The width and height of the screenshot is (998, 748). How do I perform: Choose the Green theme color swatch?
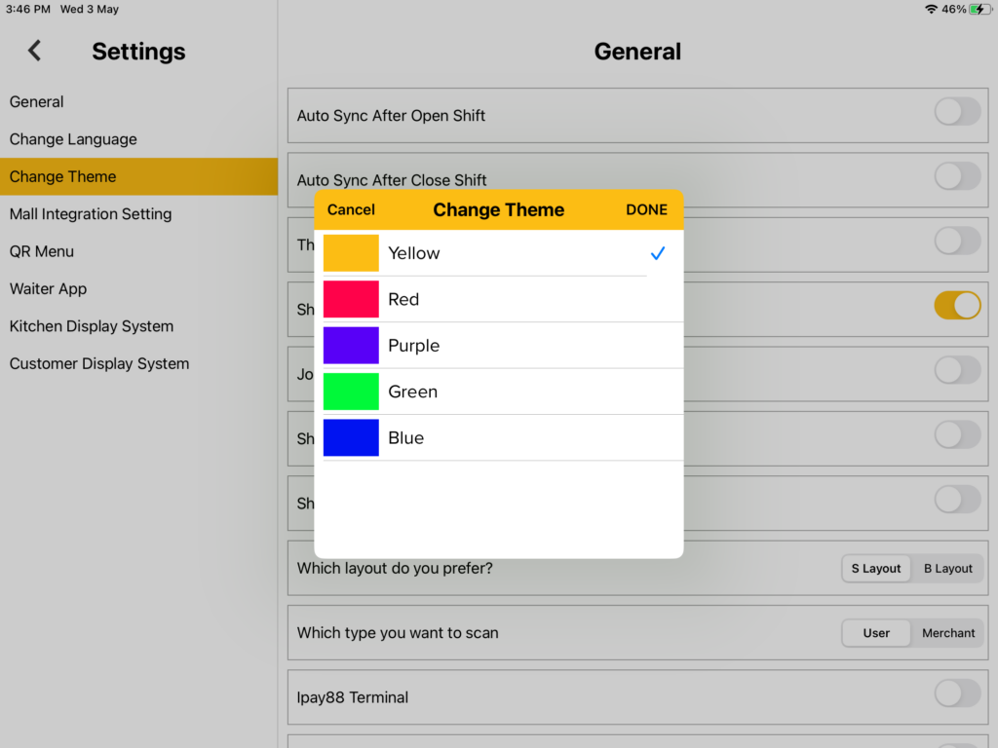coord(351,391)
